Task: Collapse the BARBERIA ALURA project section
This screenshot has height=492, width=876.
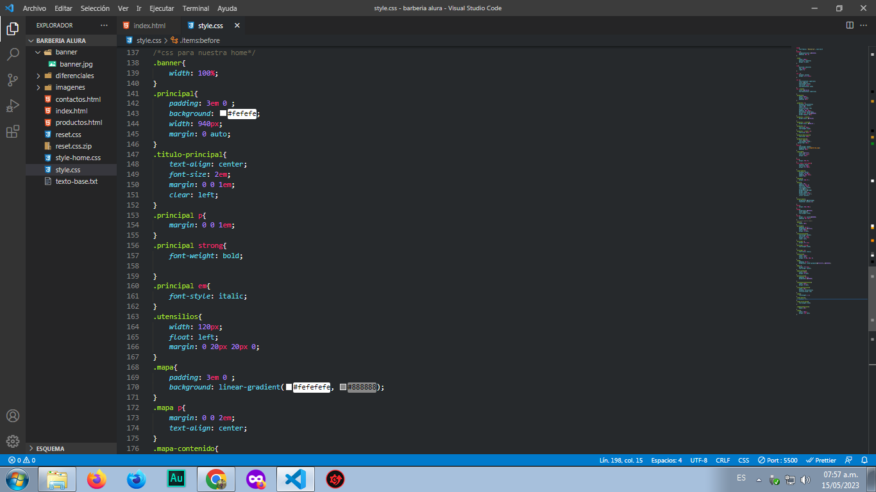Action: (71, 40)
